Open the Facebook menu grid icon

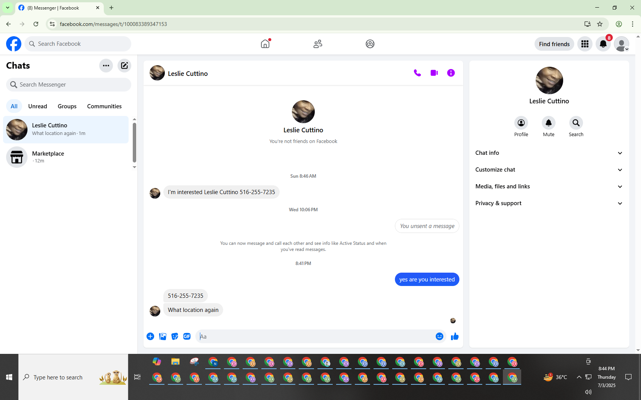tap(585, 44)
